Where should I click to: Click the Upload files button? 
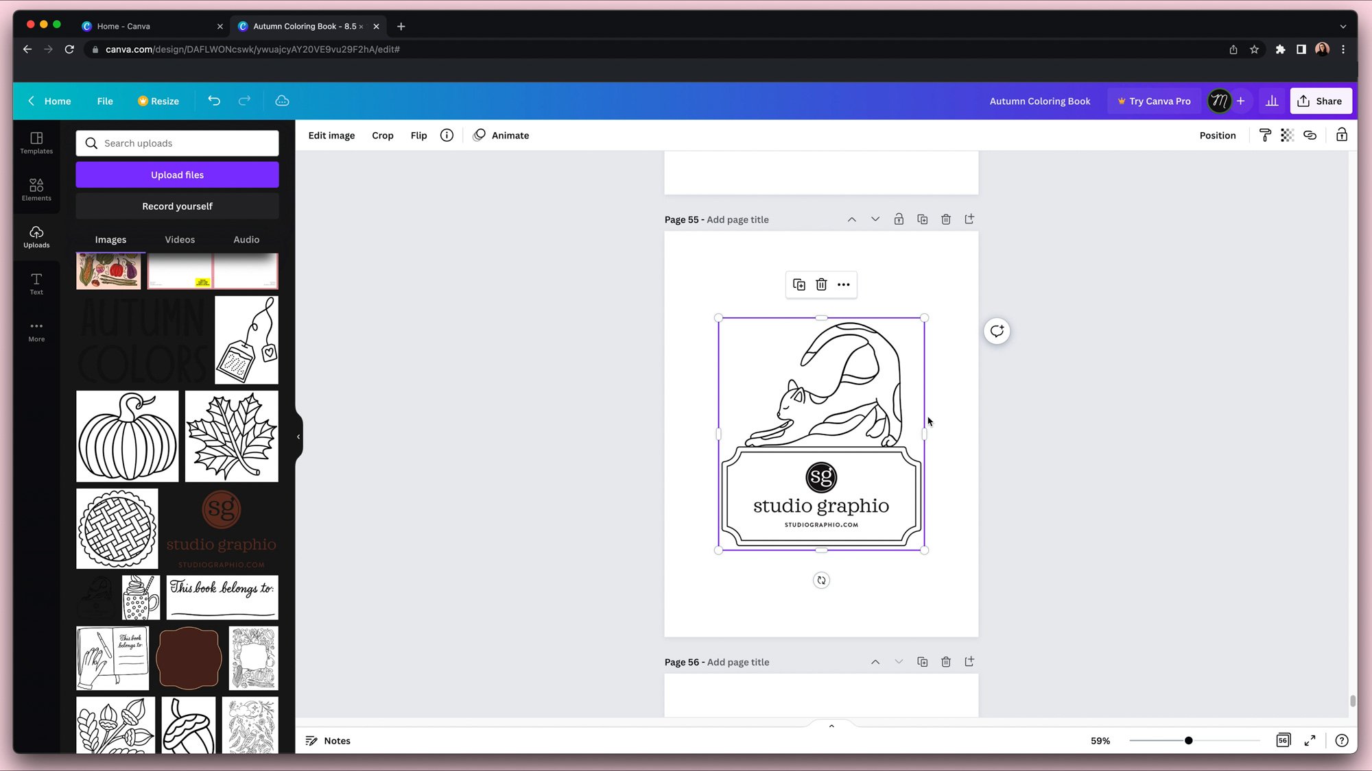177,175
